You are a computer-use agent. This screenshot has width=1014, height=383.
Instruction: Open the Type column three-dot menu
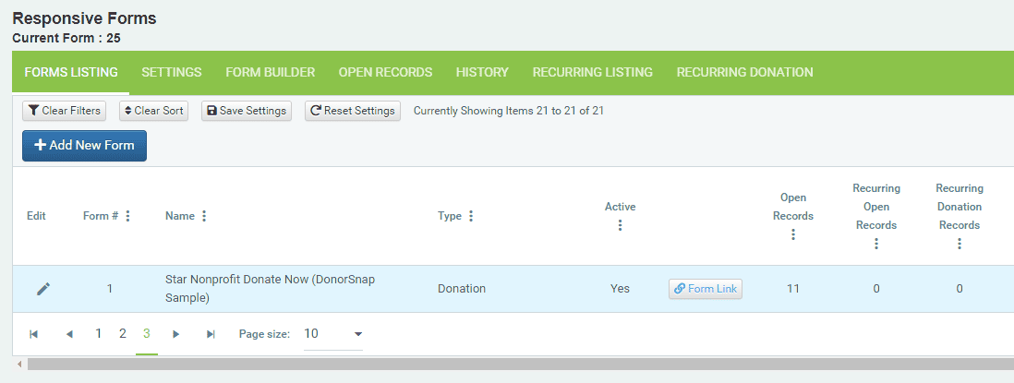[x=471, y=216]
